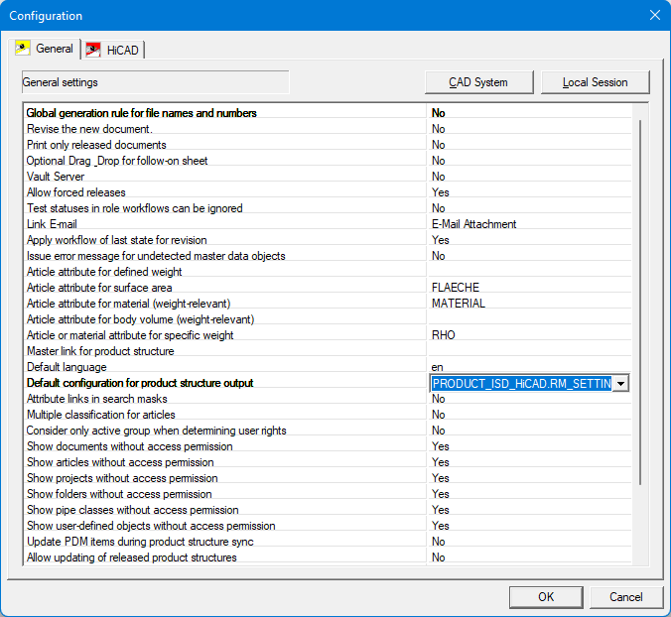The height and width of the screenshot is (617, 671).
Task: Expand the product structure output dropdown arrow
Action: tap(620, 384)
